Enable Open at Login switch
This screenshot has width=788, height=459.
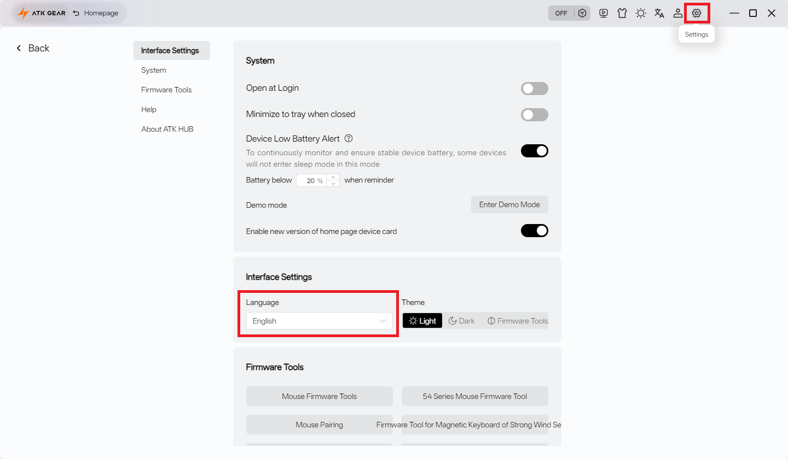535,89
